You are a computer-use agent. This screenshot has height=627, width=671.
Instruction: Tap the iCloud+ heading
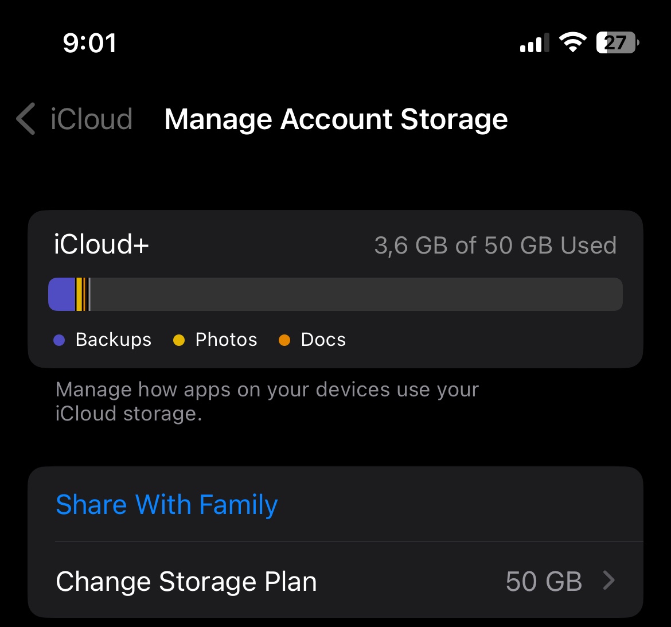[102, 245]
